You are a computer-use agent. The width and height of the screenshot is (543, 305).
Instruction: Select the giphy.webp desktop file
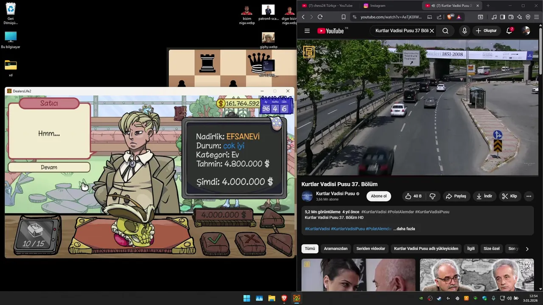(x=268, y=41)
